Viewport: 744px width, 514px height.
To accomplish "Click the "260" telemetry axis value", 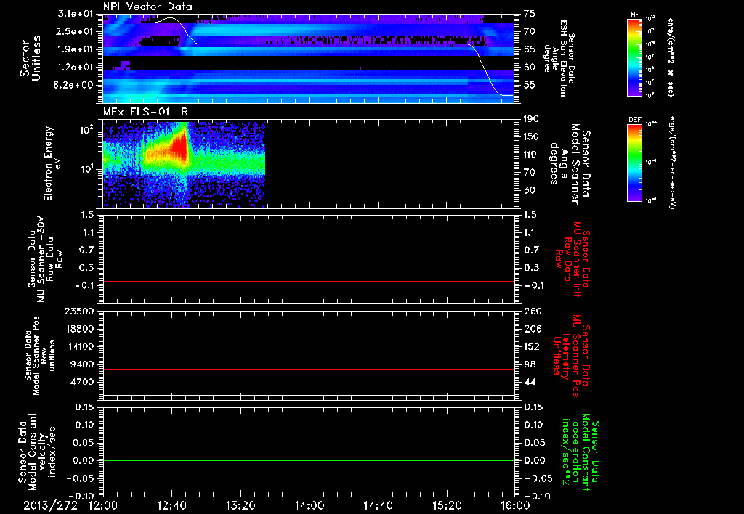I will pyautogui.click(x=531, y=311).
